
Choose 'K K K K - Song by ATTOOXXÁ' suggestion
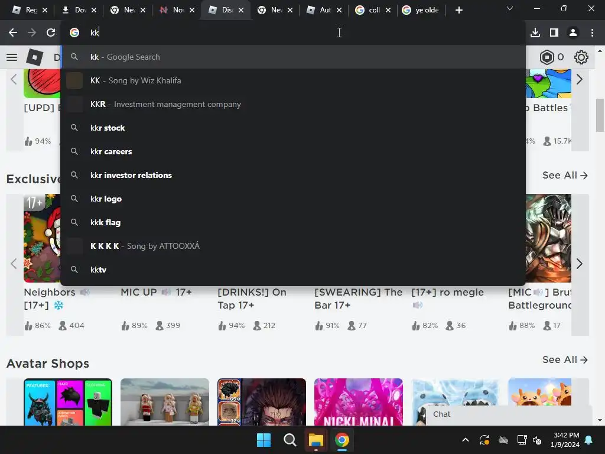point(293,247)
